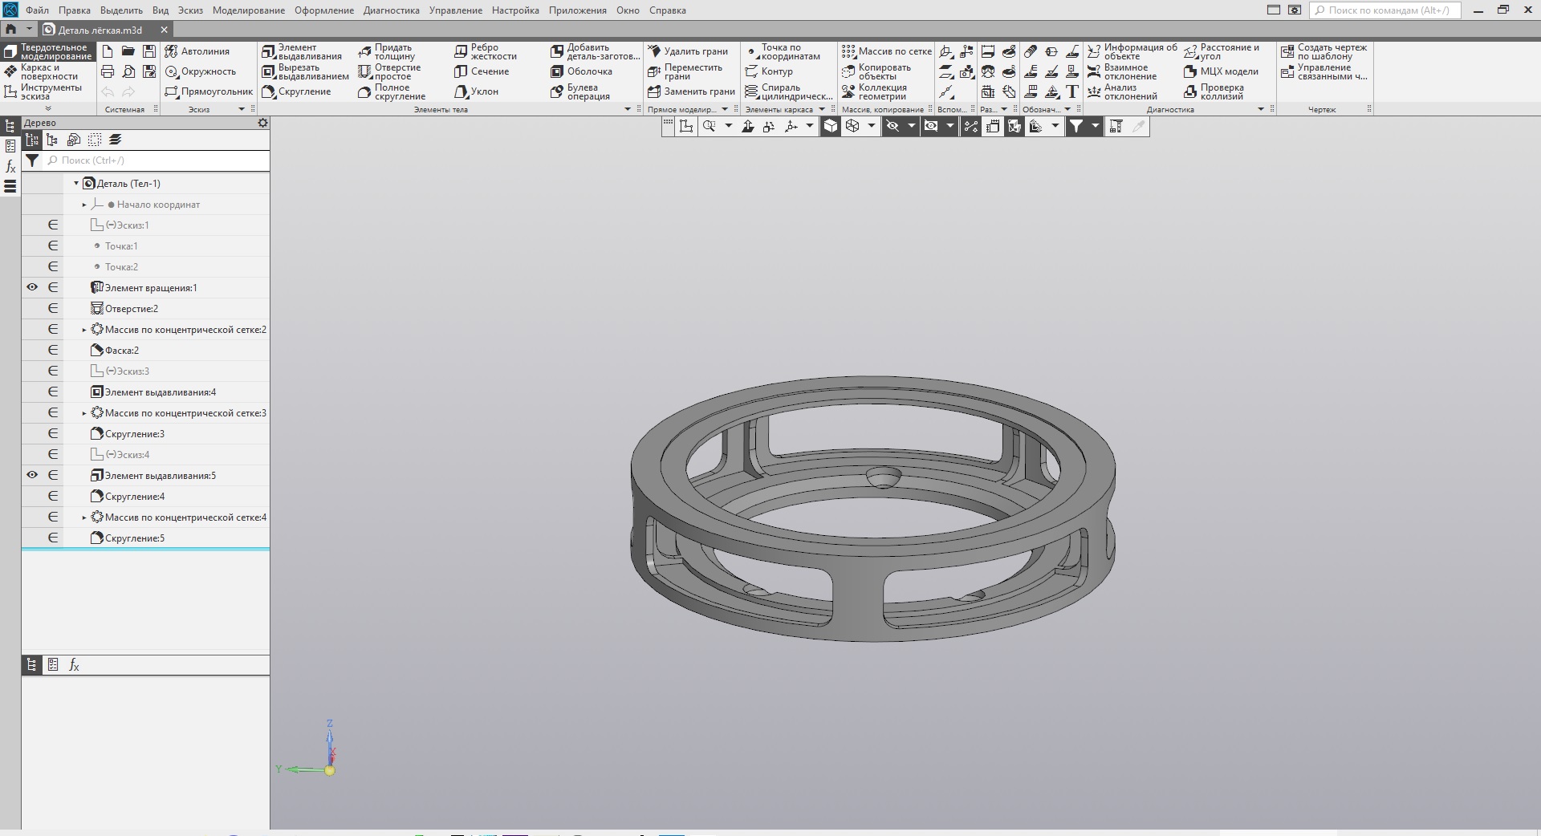Expand the workspace list double-chevron
The image size is (1541, 836).
(48, 108)
